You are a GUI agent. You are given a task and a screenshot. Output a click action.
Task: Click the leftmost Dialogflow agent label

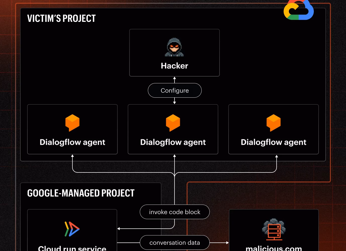[72, 142]
